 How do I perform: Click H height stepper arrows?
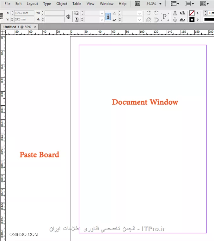tap(43, 19)
